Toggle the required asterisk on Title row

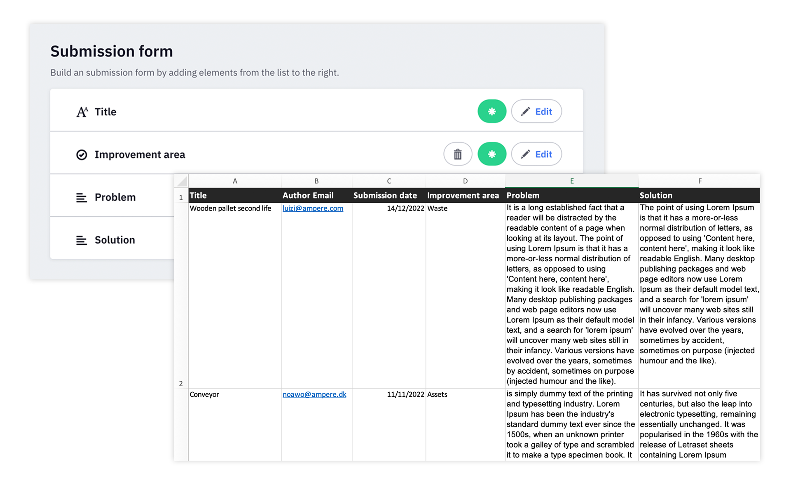click(x=492, y=111)
